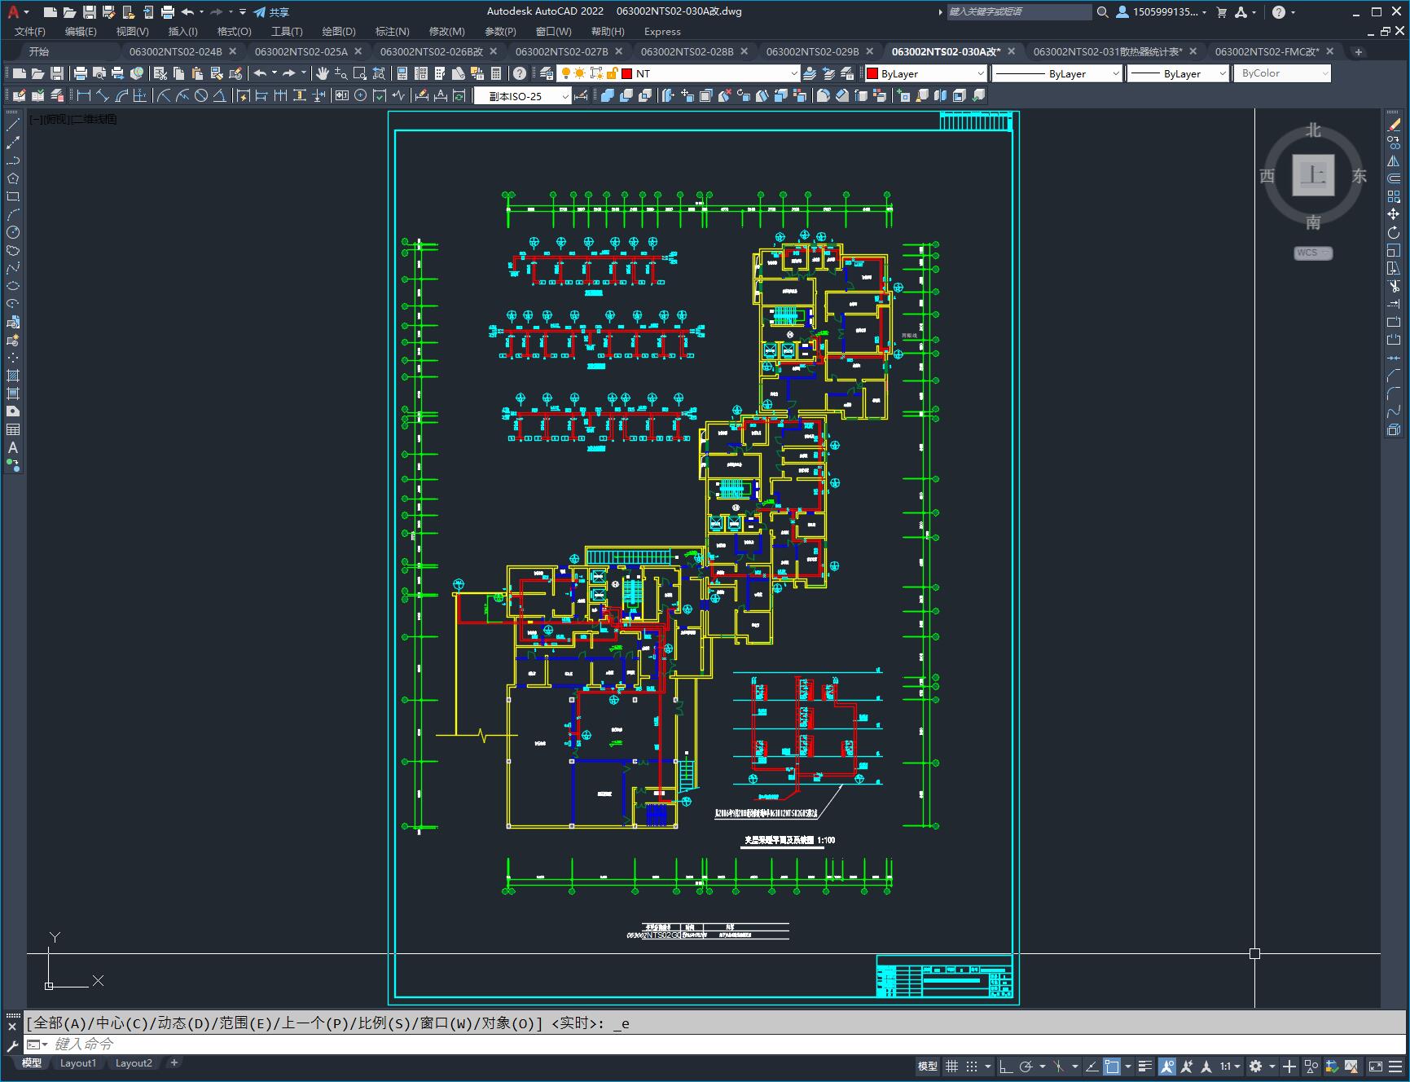1410x1082 pixels.
Task: Select the Trim modify tool
Action: (1394, 286)
